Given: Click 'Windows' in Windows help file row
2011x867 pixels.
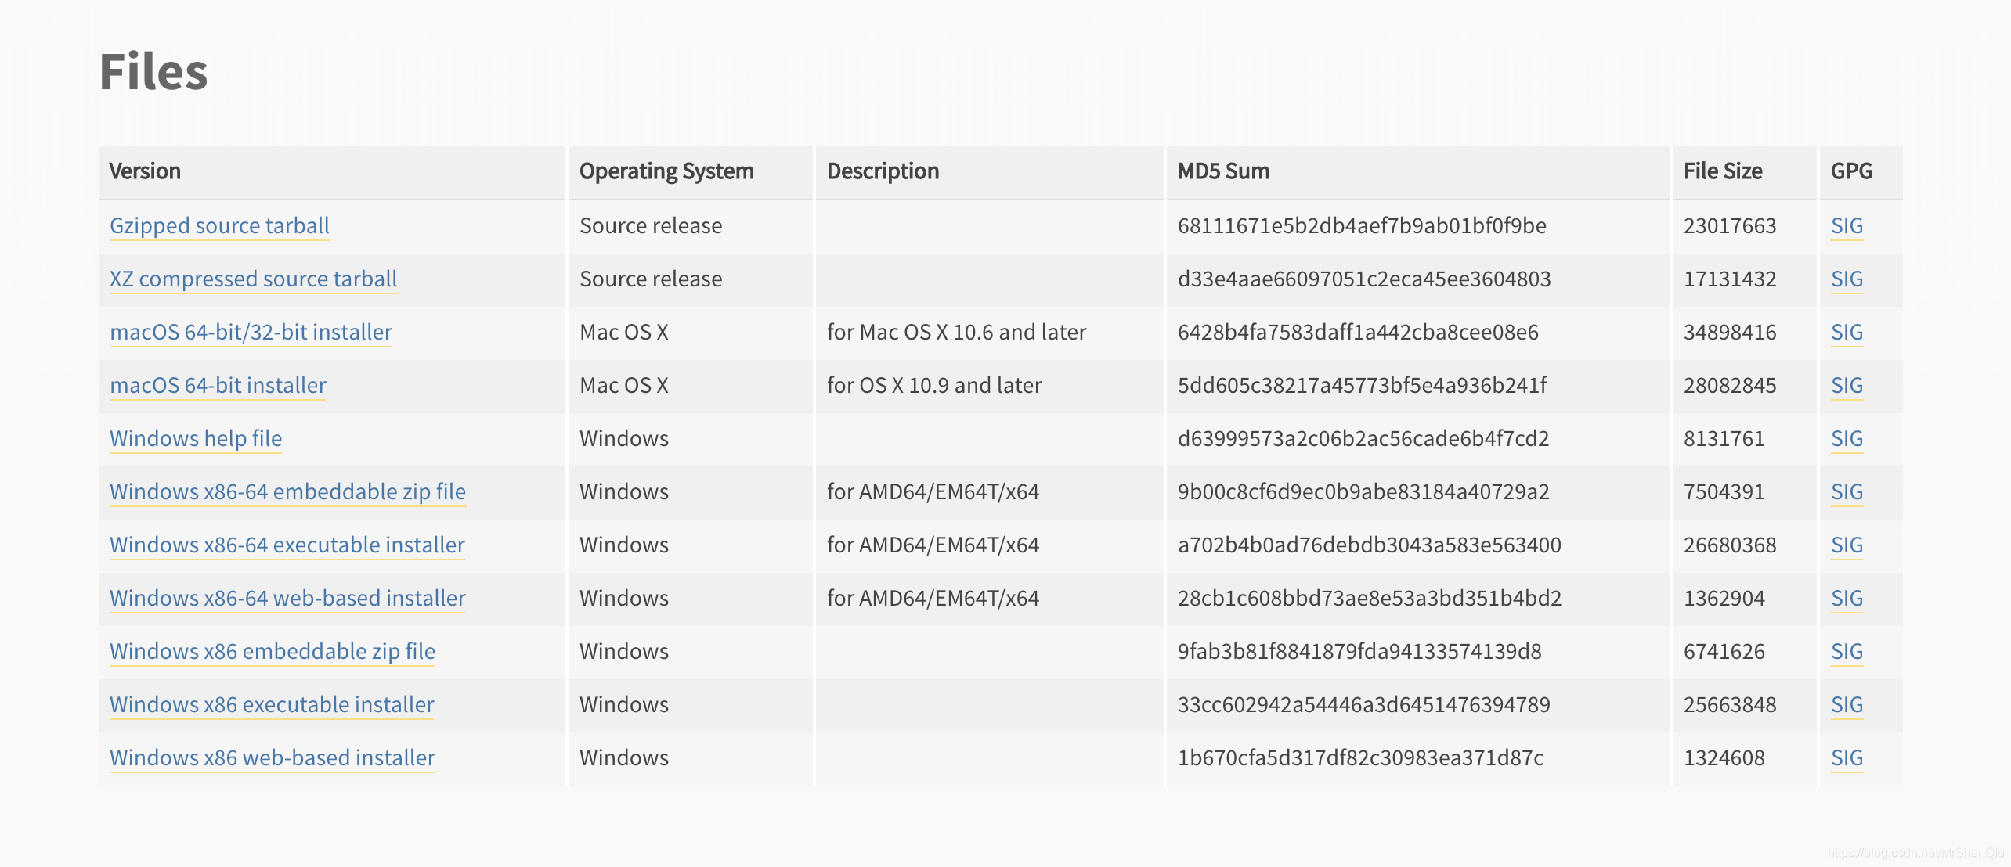Looking at the screenshot, I should click(x=624, y=439).
